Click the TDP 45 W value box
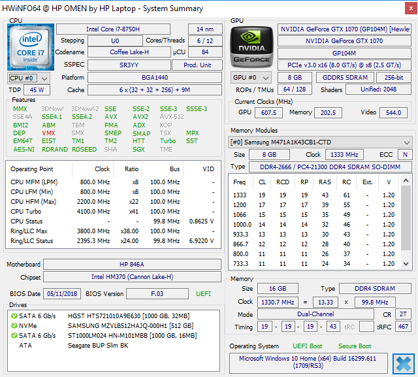The image size is (418, 377). tap(37, 90)
